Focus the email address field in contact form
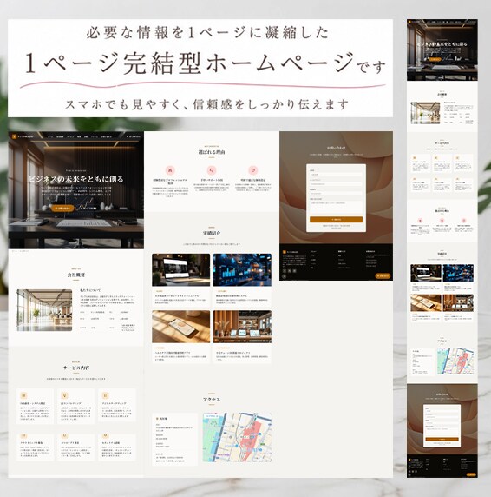Screen dimensions: 491x497 coord(336,184)
